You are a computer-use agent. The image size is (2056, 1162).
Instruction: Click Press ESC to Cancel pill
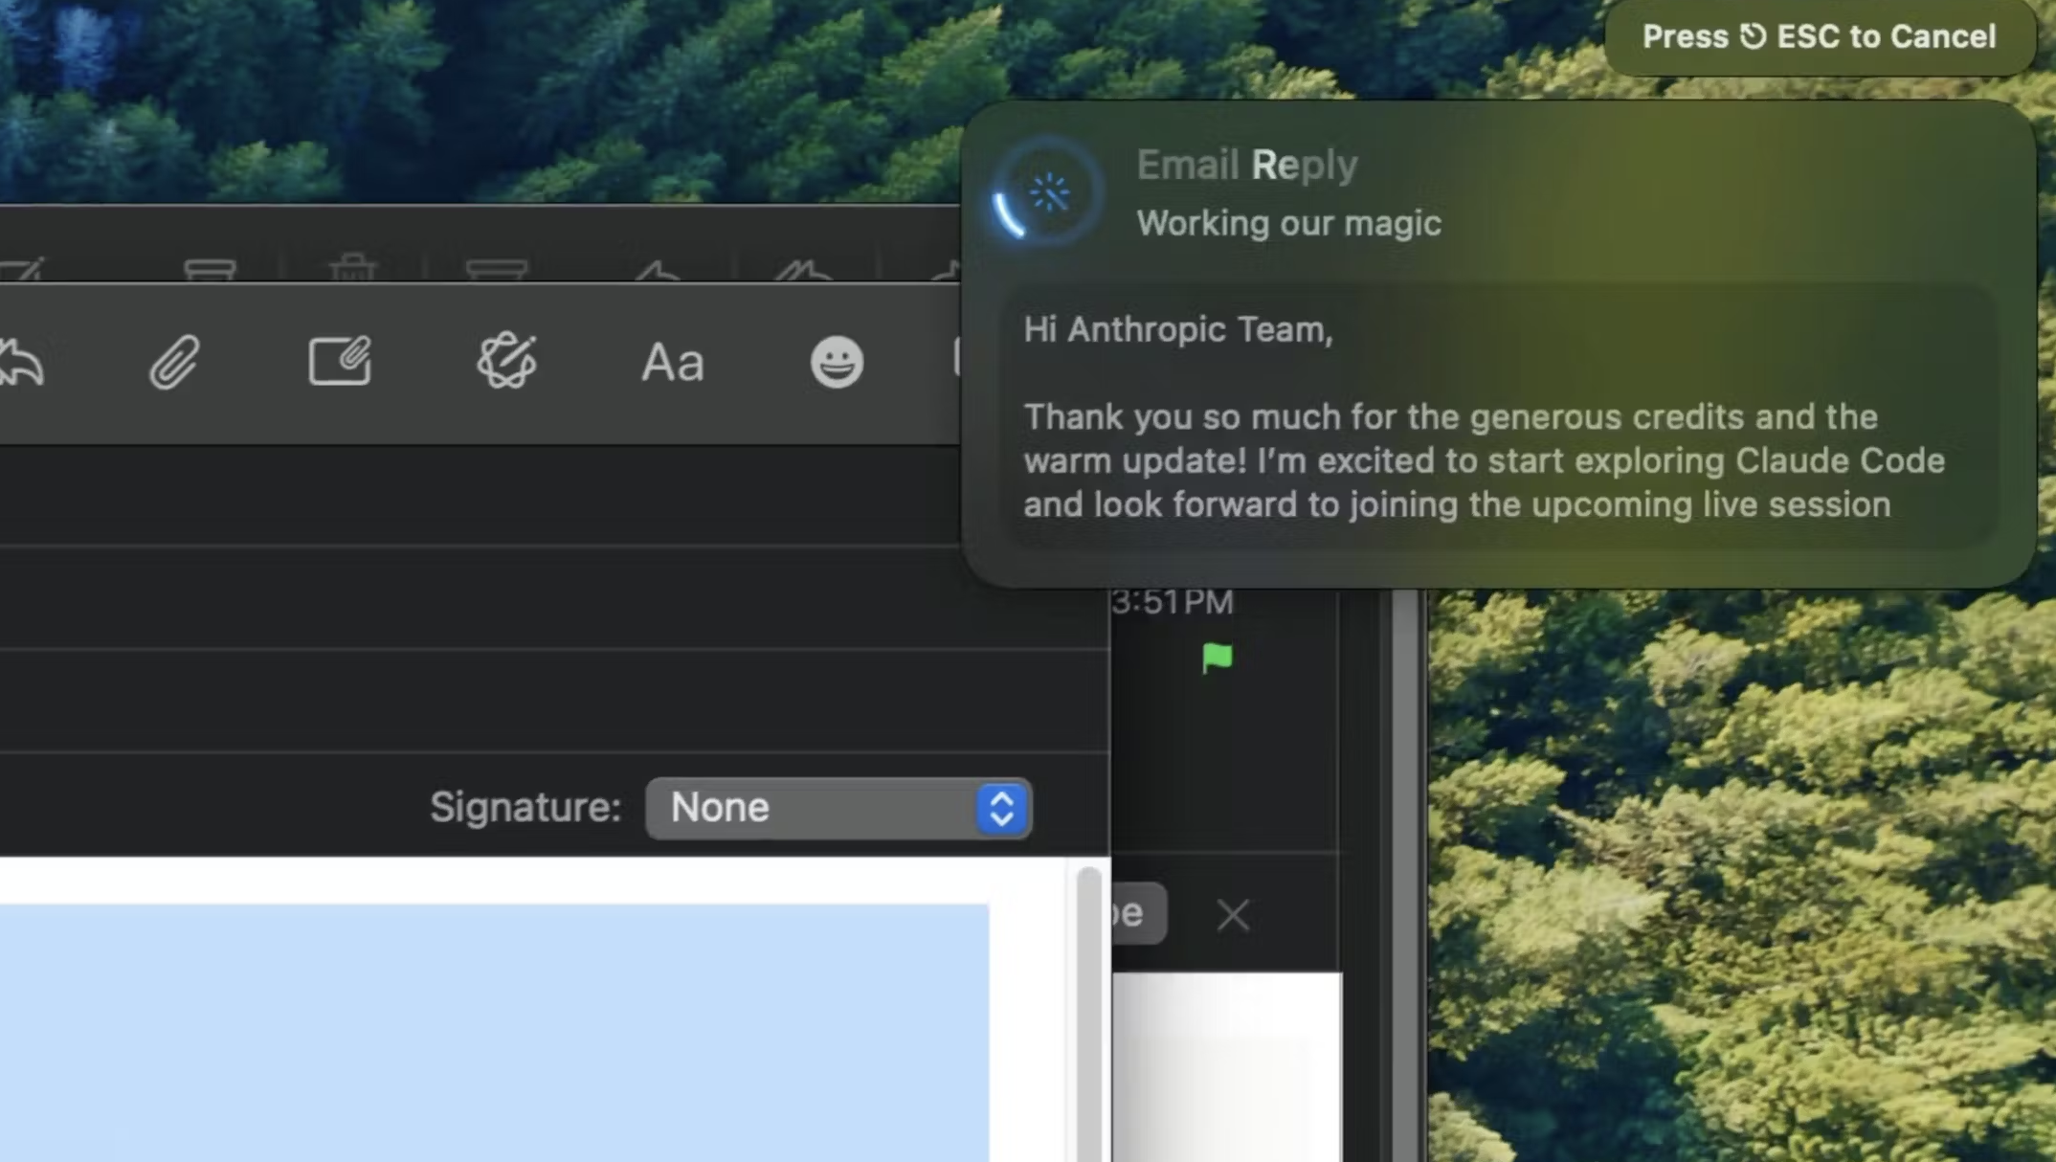(1819, 37)
